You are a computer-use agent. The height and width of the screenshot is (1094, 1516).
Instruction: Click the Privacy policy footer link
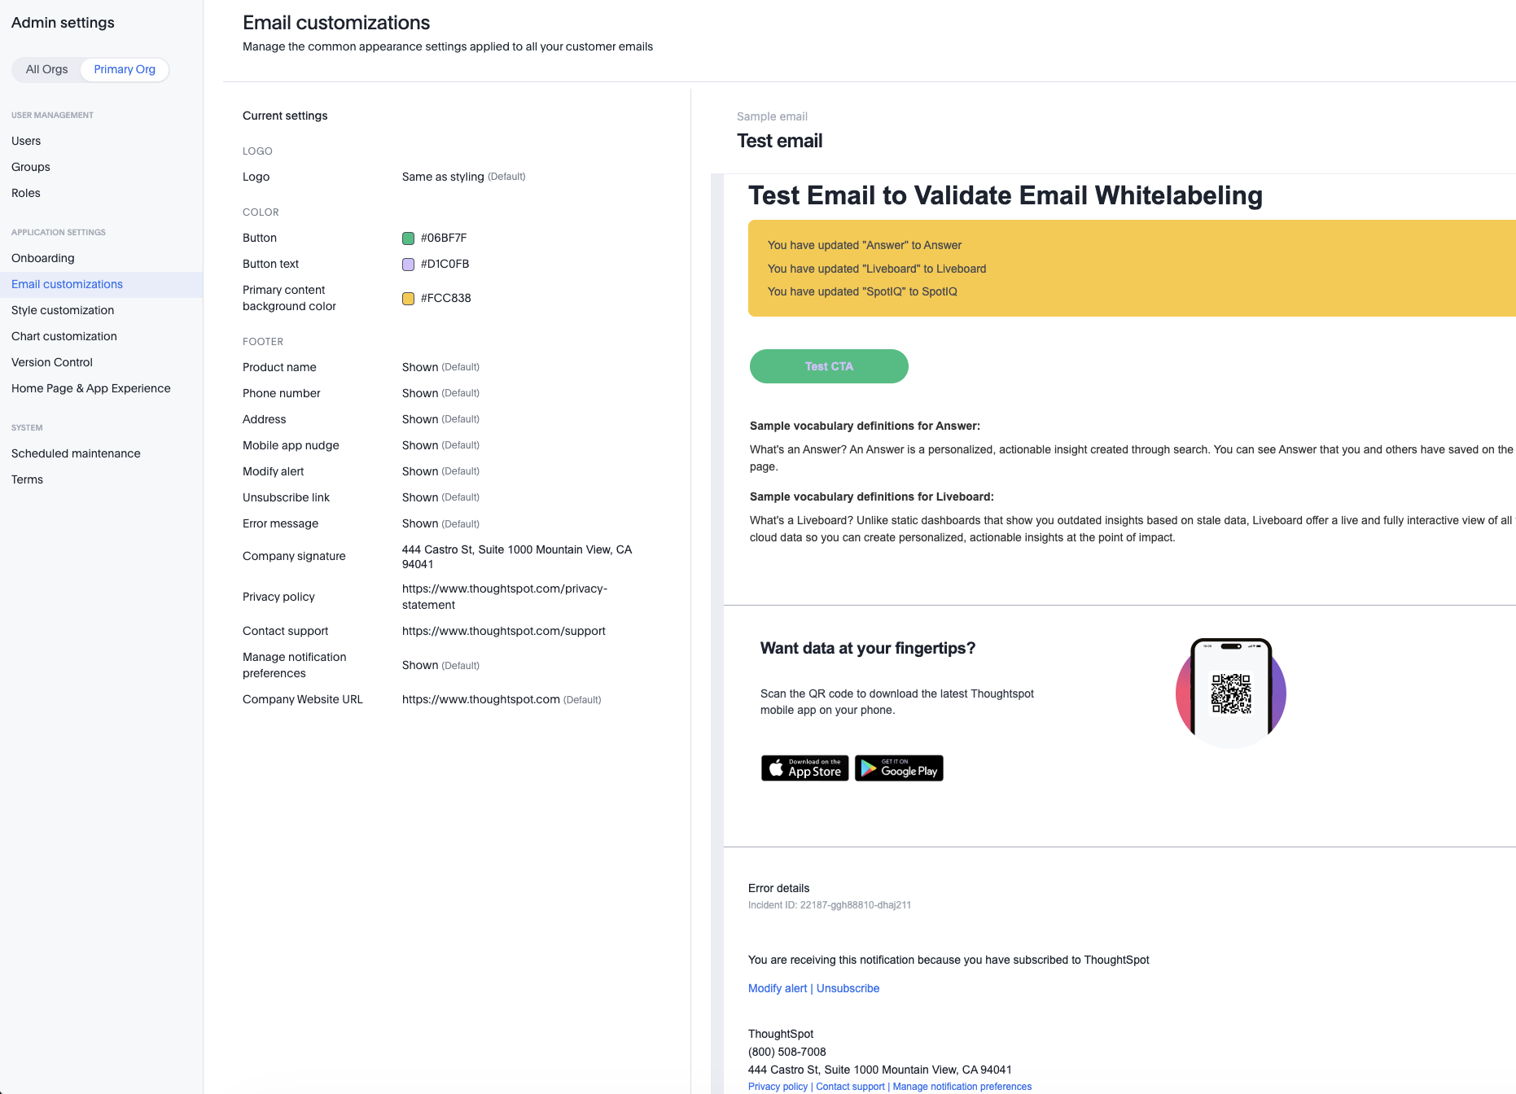pyautogui.click(x=777, y=1086)
